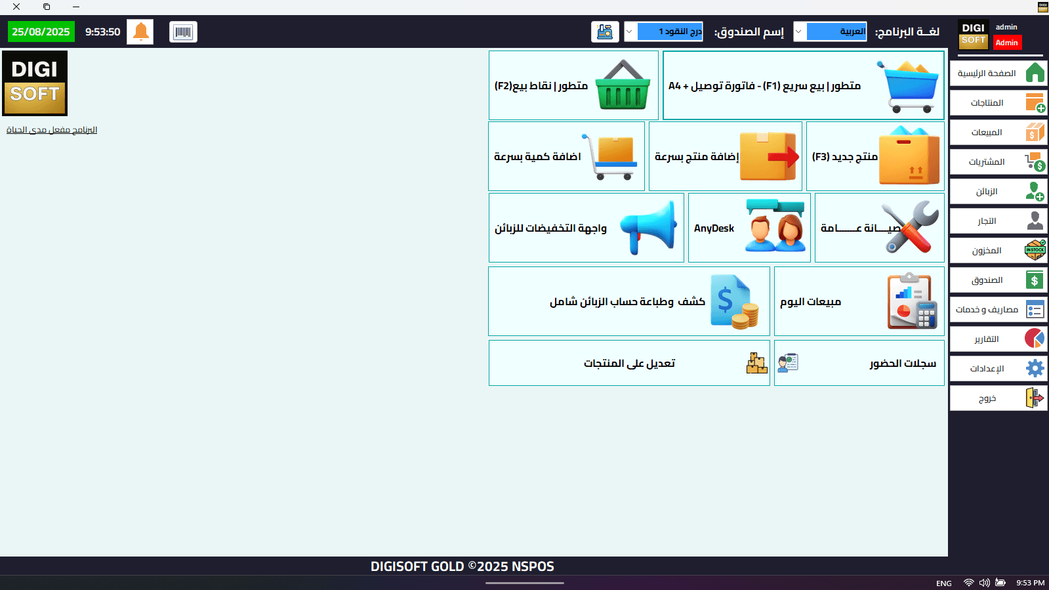Launch the AnyDesk support tile

[749, 228]
